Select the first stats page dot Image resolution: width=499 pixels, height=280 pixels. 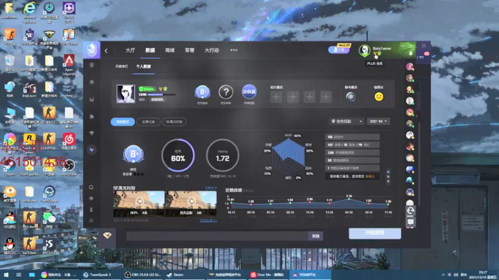pos(388,172)
